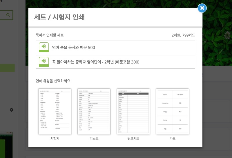Screen dimensions: 232x158
Task: Click the 2세트, 799카드 count text
Action: pos(183,35)
